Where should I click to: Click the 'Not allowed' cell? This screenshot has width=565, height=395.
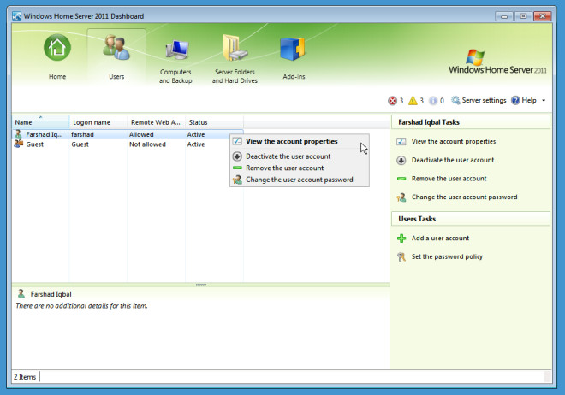147,144
